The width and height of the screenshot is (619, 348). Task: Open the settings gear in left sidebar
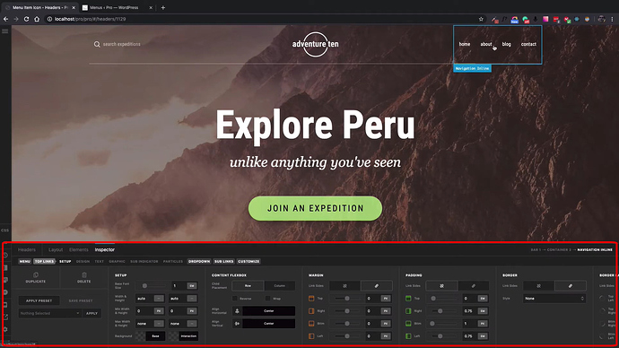tap(5, 329)
